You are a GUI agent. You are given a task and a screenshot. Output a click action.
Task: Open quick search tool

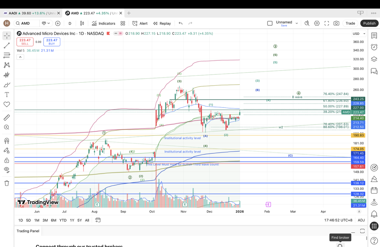(307, 23)
